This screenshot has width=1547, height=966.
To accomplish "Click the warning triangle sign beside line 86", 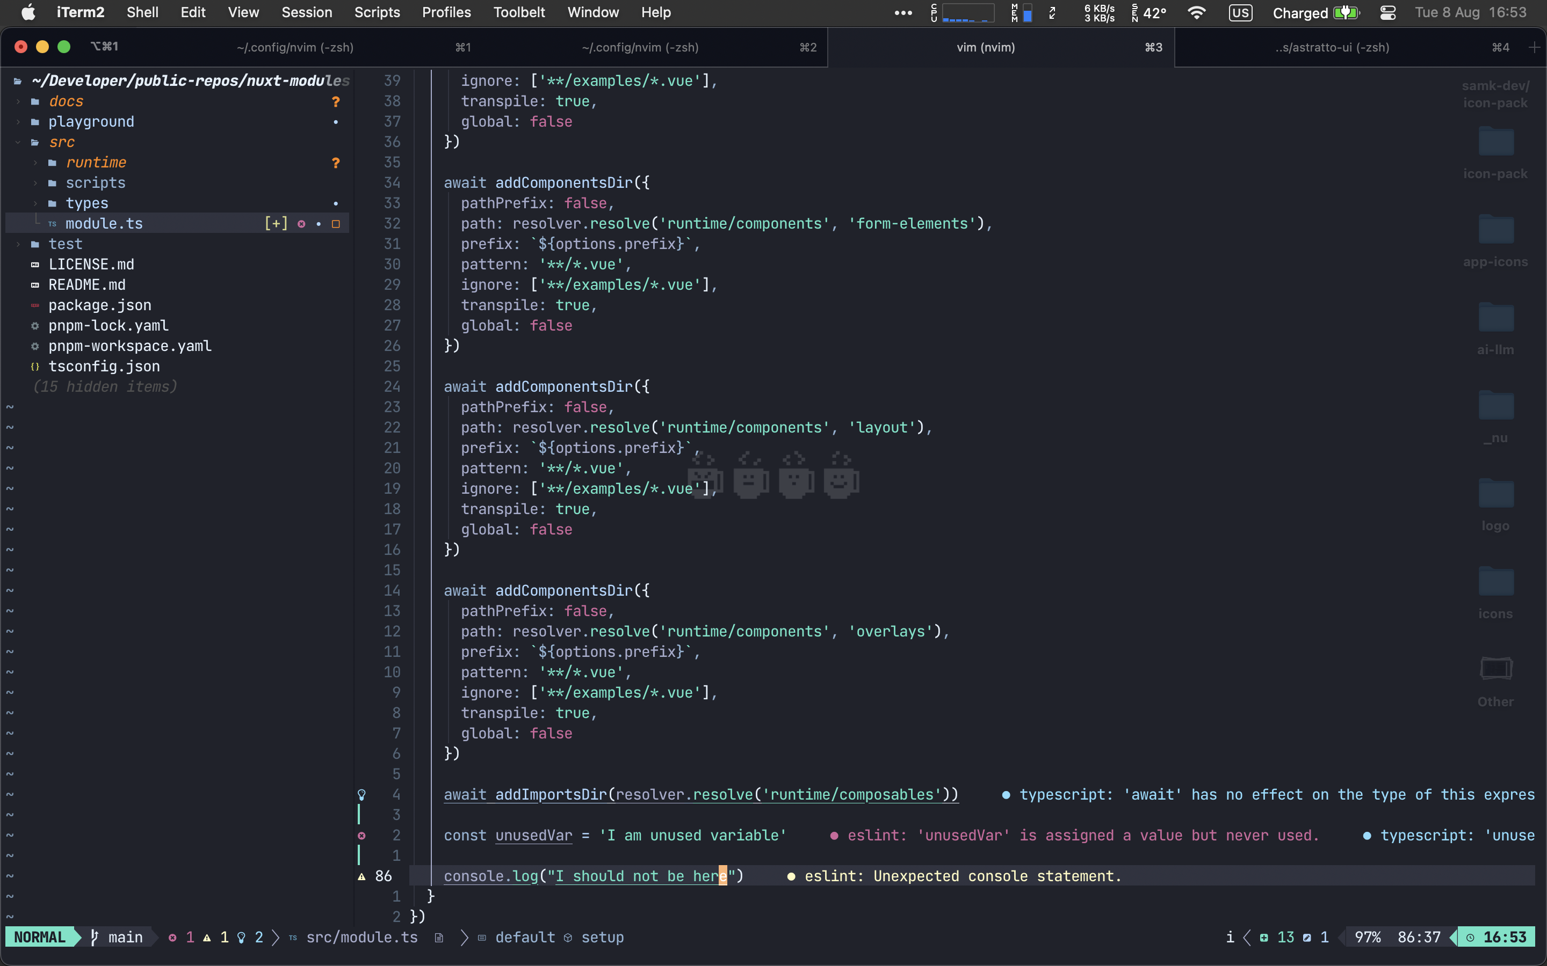I will [361, 876].
